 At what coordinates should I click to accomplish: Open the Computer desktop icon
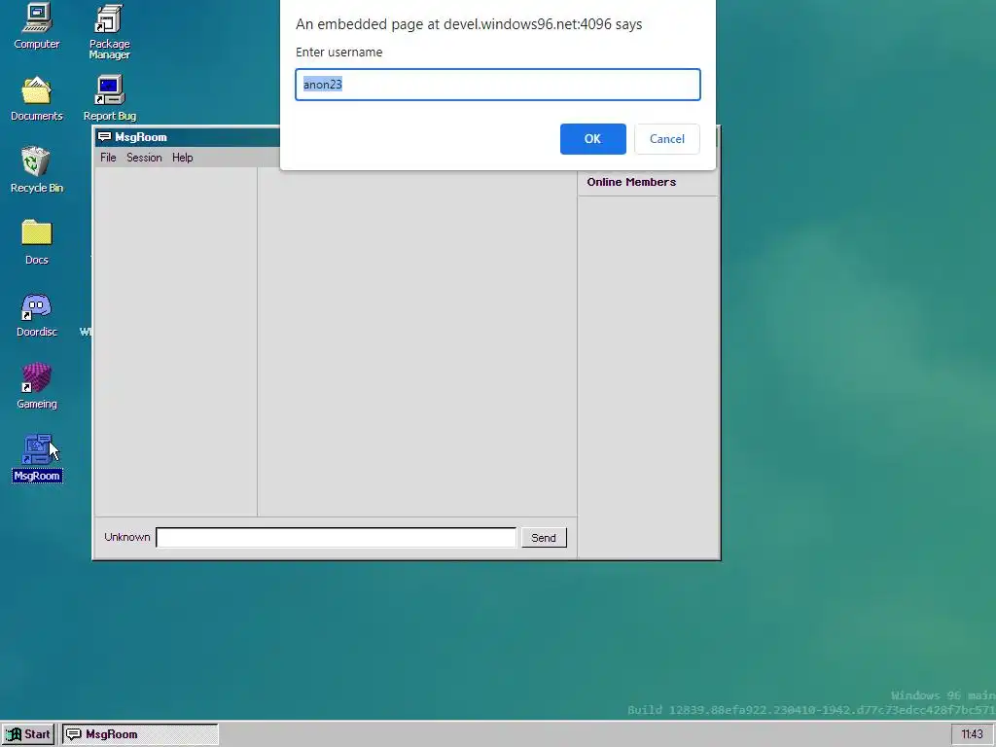coord(37,25)
